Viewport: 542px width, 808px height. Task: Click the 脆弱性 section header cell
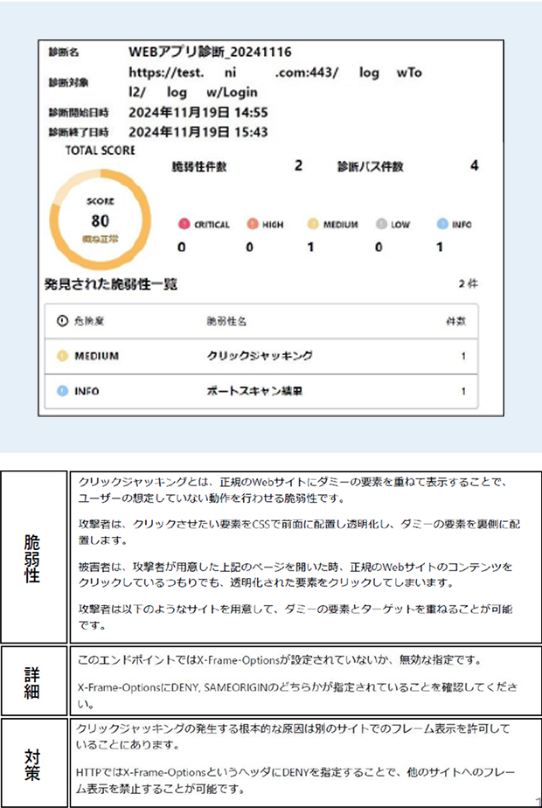(x=34, y=556)
